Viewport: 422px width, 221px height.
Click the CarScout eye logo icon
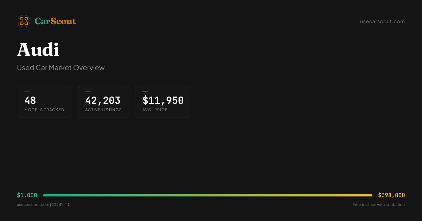tap(24, 21)
